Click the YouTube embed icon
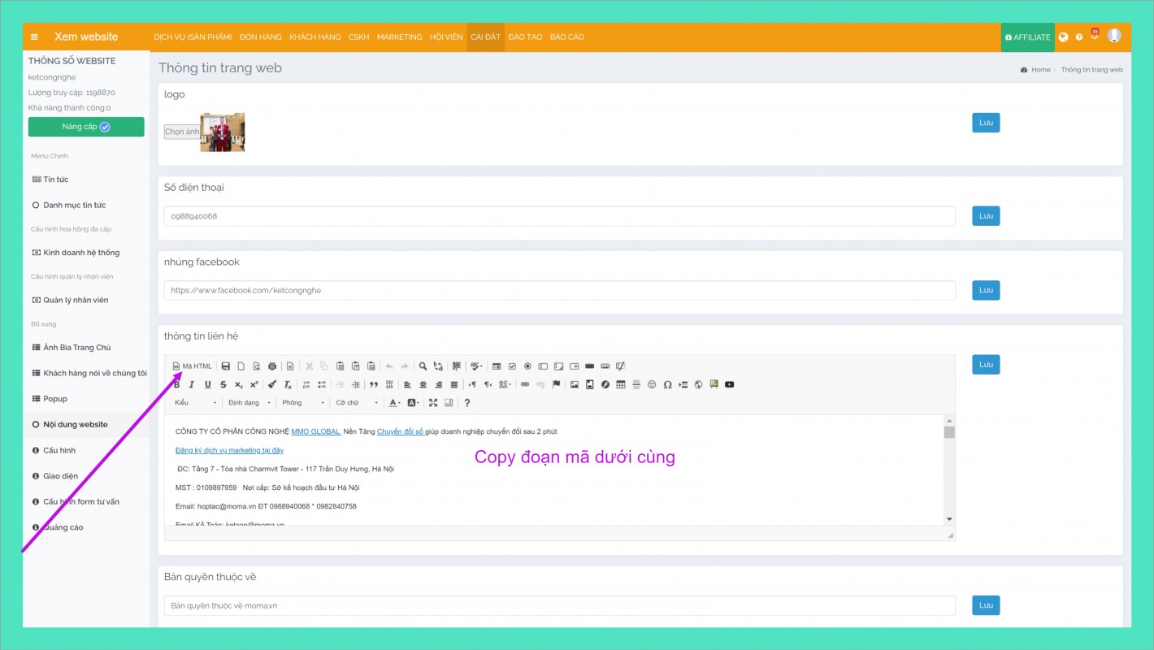The height and width of the screenshot is (650, 1154). click(x=729, y=385)
